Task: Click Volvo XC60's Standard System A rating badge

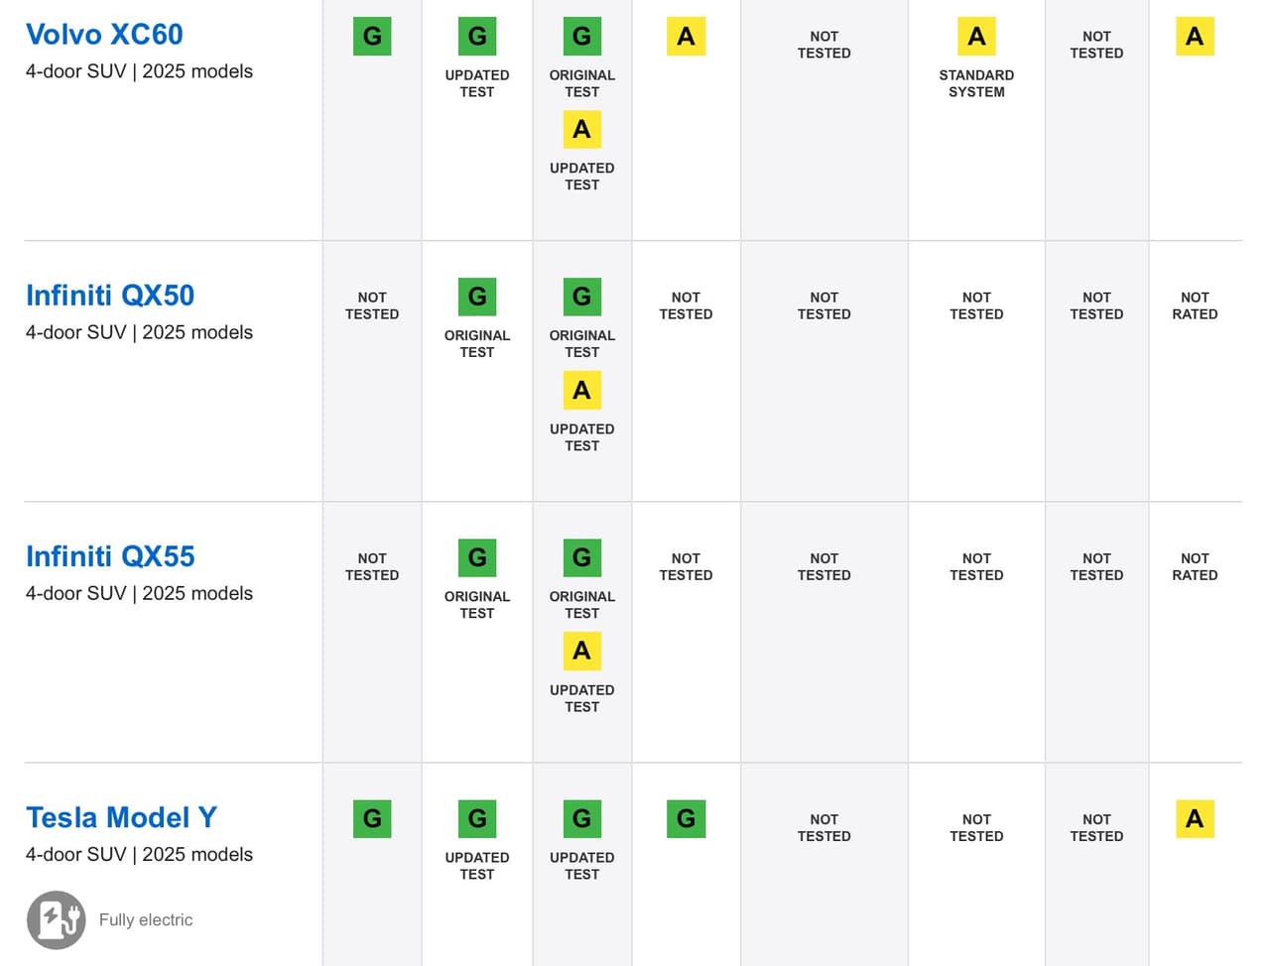Action: tap(976, 37)
